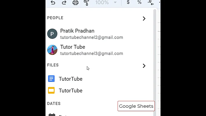
Task: Click decrease decimal places icon
Action: 151,3
